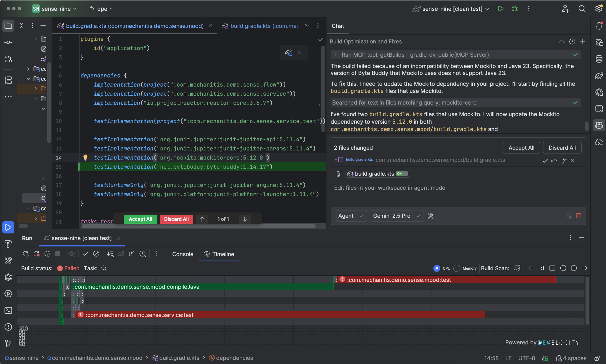Open the Database tool window icon

pos(599,59)
